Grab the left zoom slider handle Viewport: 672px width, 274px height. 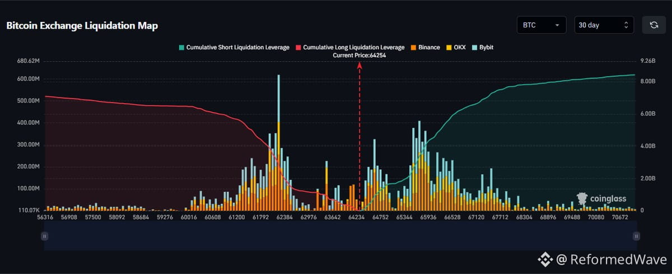[44, 236]
